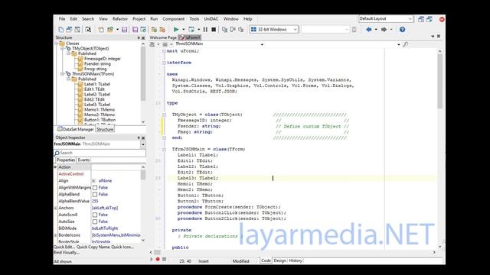
Task: Switch to the History tab
Action: [296, 260]
